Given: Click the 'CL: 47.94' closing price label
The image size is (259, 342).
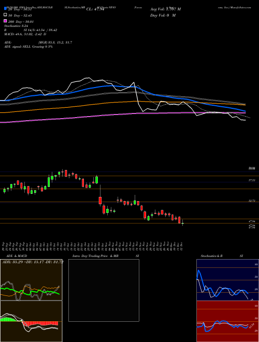Looking at the screenshot, I should 95,9.
